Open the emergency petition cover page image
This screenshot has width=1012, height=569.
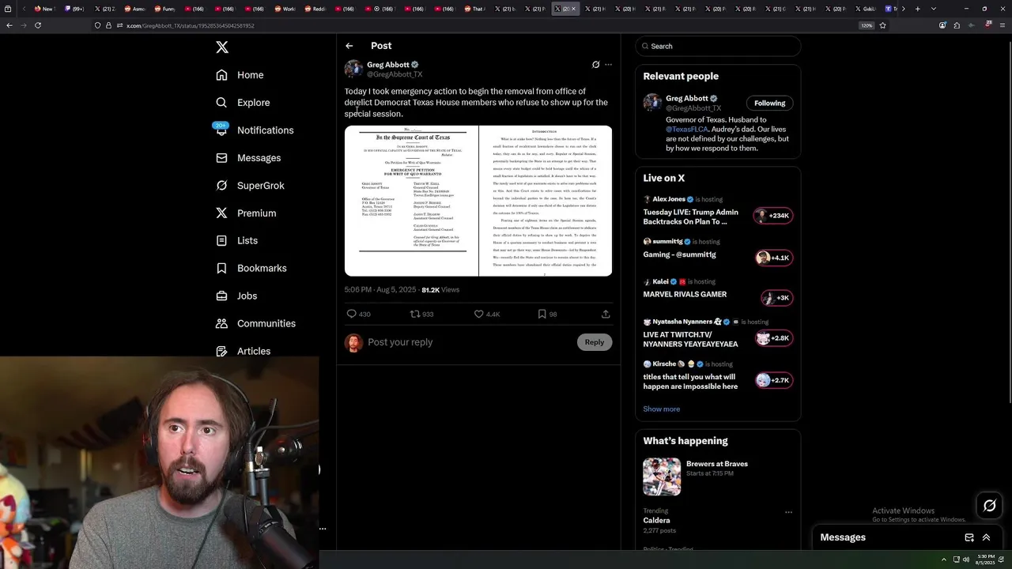411,201
